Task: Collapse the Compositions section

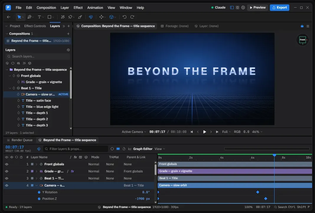Action: coord(7,34)
